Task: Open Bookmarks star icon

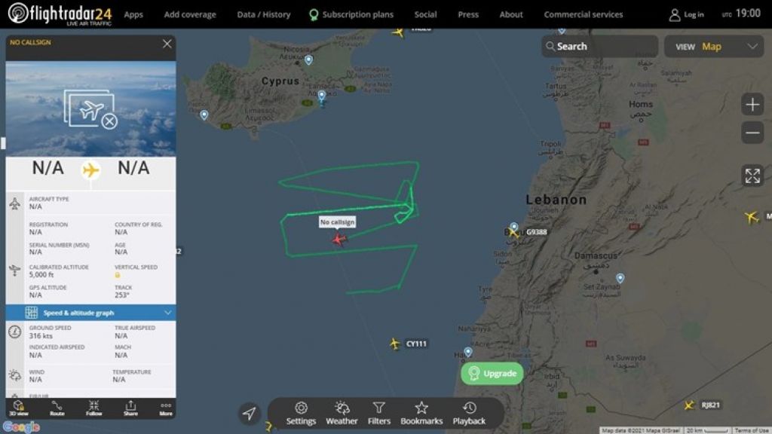Action: (421, 413)
